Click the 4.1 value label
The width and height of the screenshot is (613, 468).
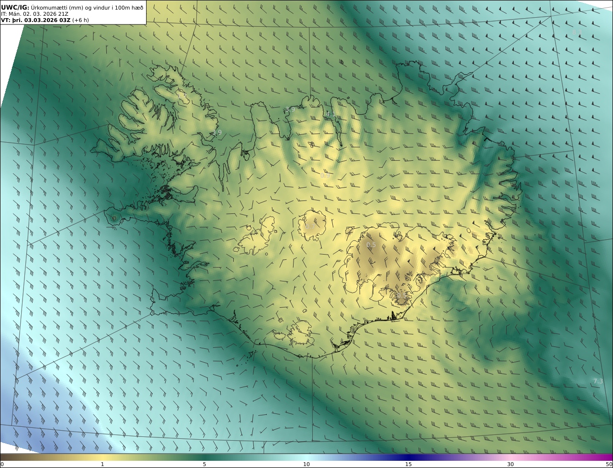pos(331,114)
